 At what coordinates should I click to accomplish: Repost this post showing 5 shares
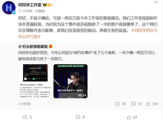[x=27, y=117]
